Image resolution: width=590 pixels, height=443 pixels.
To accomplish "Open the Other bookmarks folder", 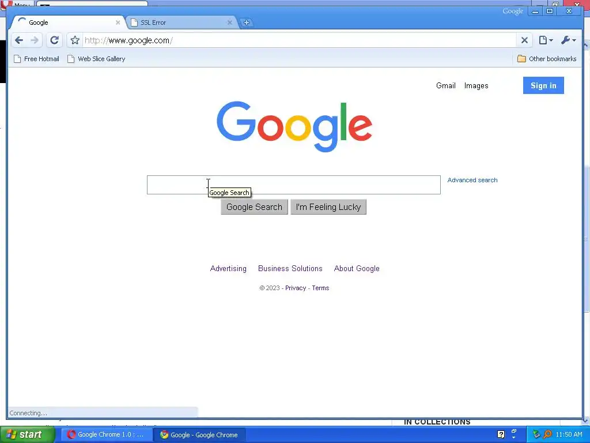I will 547,59.
